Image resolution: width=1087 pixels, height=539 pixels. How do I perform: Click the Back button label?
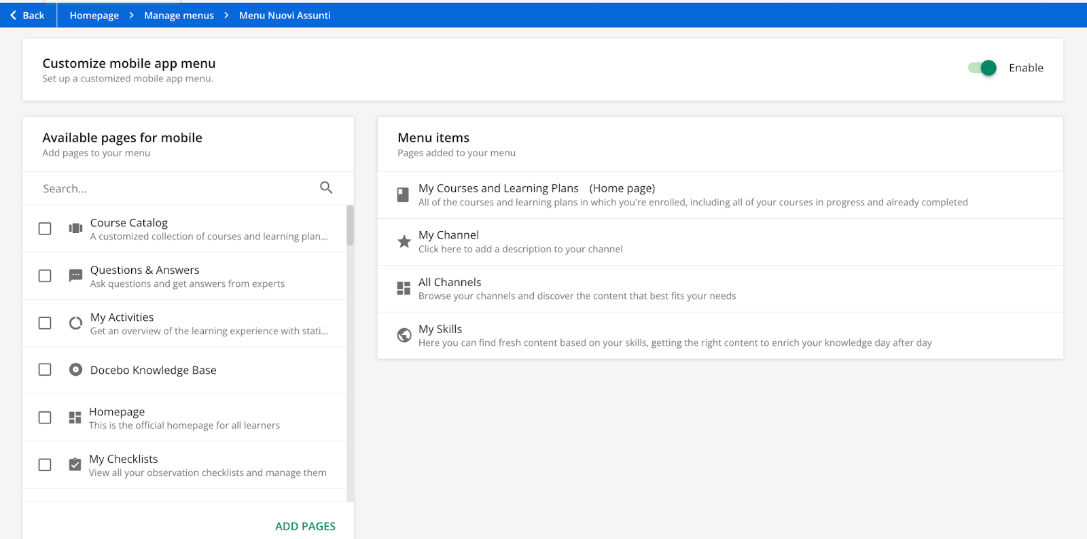(33, 15)
